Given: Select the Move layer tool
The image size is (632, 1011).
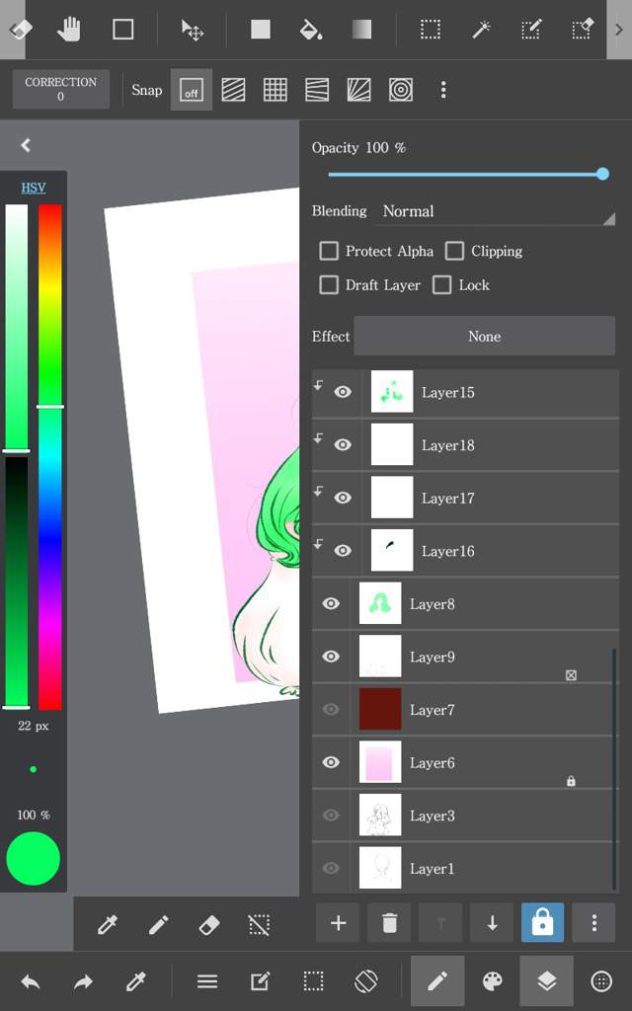Looking at the screenshot, I should [193, 31].
